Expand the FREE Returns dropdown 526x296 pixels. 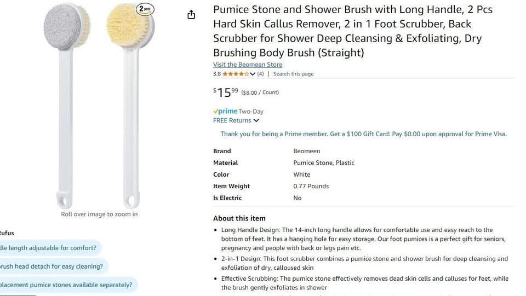click(x=256, y=120)
